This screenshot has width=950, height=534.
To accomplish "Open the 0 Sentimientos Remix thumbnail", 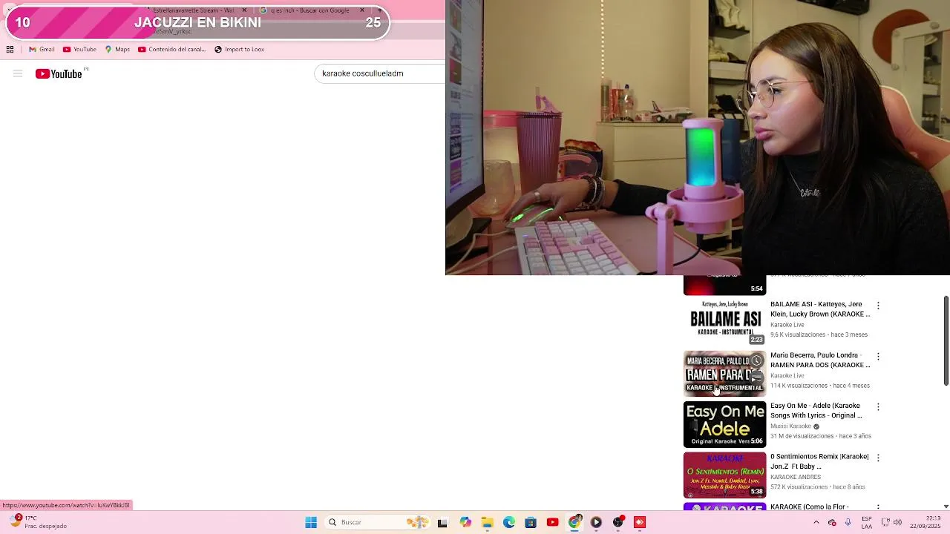I will click(x=724, y=475).
